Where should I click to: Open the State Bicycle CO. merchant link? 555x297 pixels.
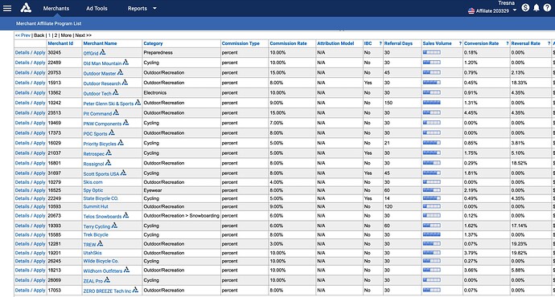pos(101,198)
